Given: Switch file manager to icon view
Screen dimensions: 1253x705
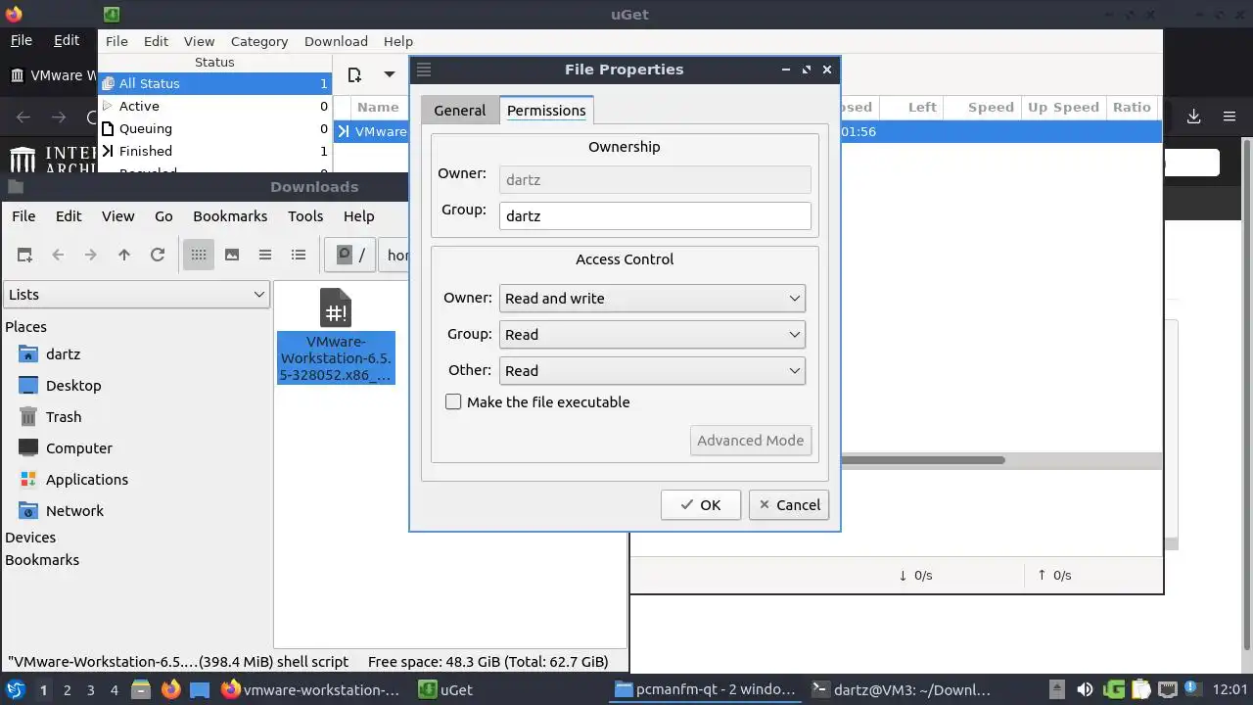Looking at the screenshot, I should tap(199, 255).
